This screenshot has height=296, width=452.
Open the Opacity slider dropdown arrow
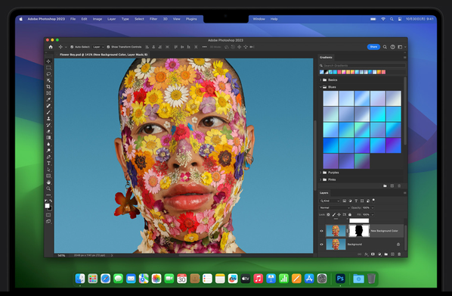point(373,207)
